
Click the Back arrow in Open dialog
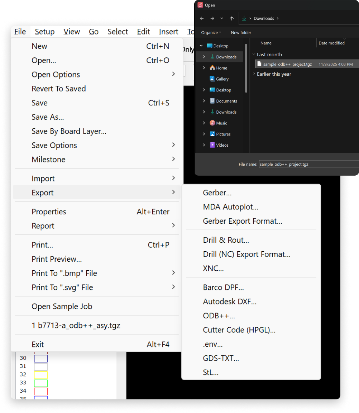(202, 19)
